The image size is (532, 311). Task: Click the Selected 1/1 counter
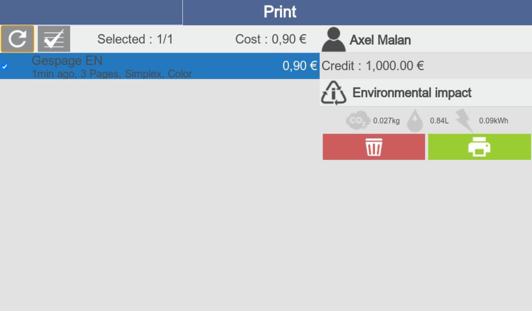[135, 39]
